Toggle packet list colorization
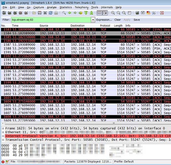Viewport: 171px width, 165px height. [x=99, y=13]
